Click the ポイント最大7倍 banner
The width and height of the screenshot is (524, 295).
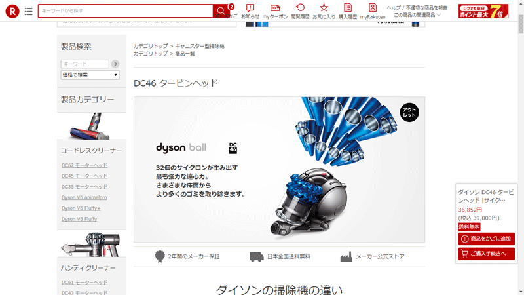pyautogui.click(x=483, y=11)
